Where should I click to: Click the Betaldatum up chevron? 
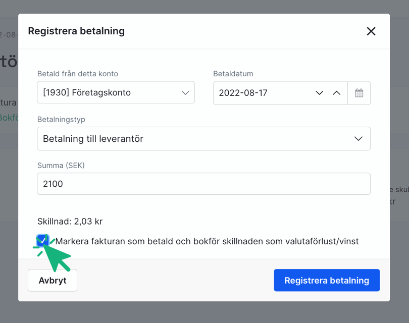click(336, 92)
